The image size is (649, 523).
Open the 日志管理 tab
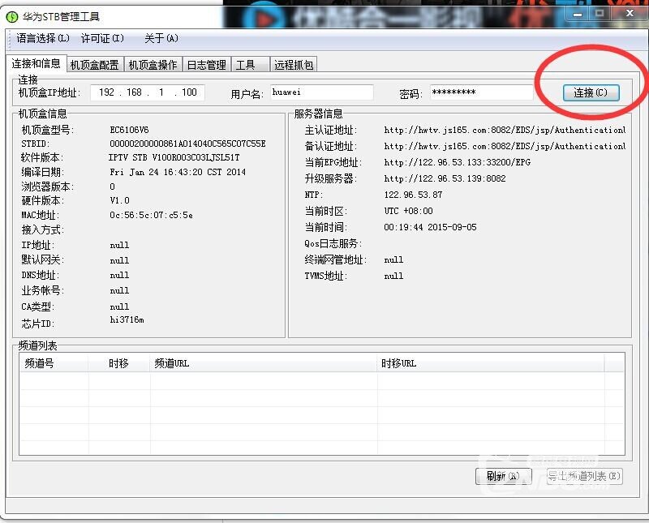coord(207,65)
